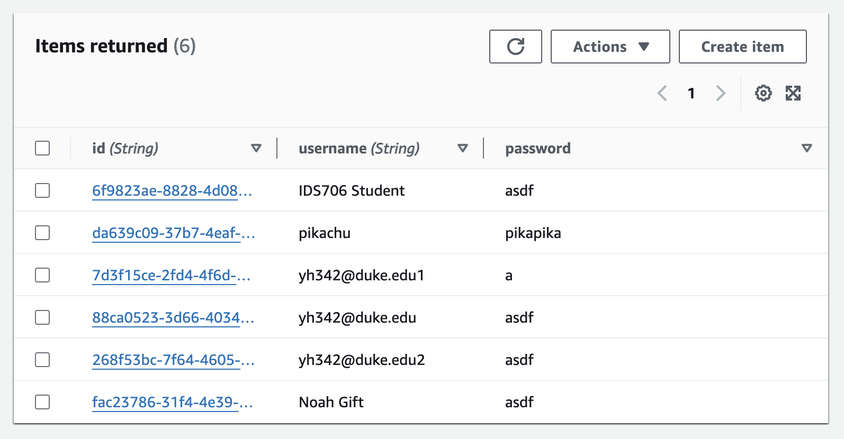Expand table to full screen icon
This screenshot has width=844, height=439.
tap(793, 94)
